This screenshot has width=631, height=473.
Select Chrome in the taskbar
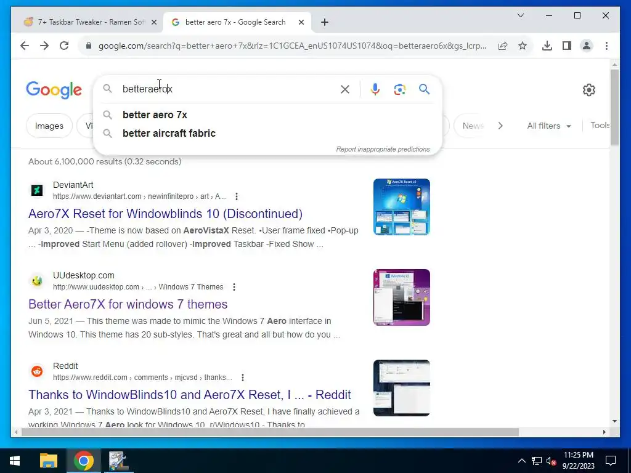coord(83,461)
